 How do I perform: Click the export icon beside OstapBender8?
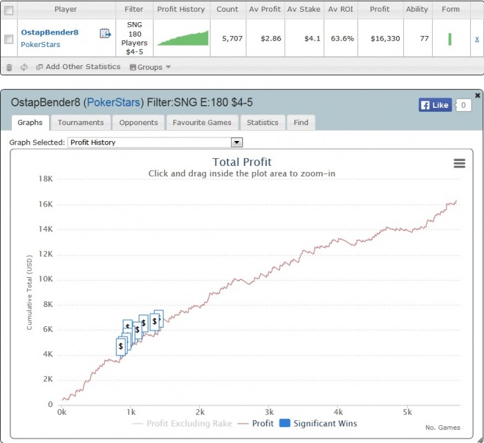tap(105, 33)
